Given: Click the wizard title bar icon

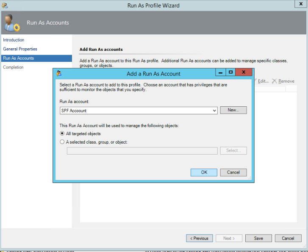Looking at the screenshot, I should click(x=5, y=6).
